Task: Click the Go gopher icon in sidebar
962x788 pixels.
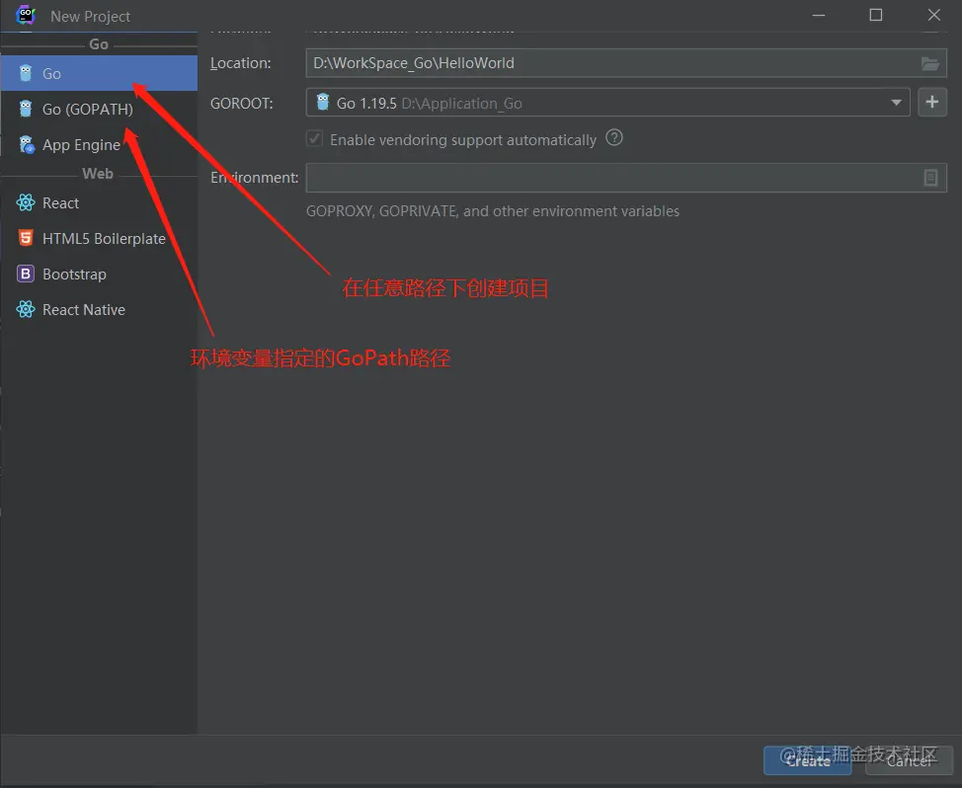Action: pos(25,74)
